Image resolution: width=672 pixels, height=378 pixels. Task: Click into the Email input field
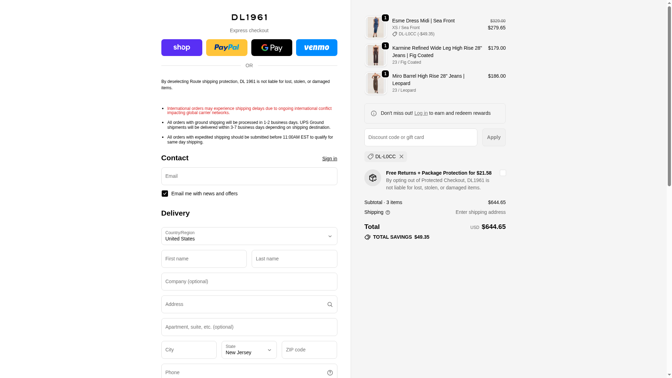[x=249, y=176]
